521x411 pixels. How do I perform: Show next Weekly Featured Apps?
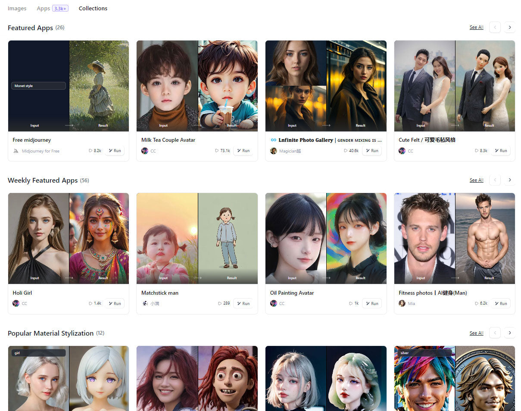tap(510, 180)
